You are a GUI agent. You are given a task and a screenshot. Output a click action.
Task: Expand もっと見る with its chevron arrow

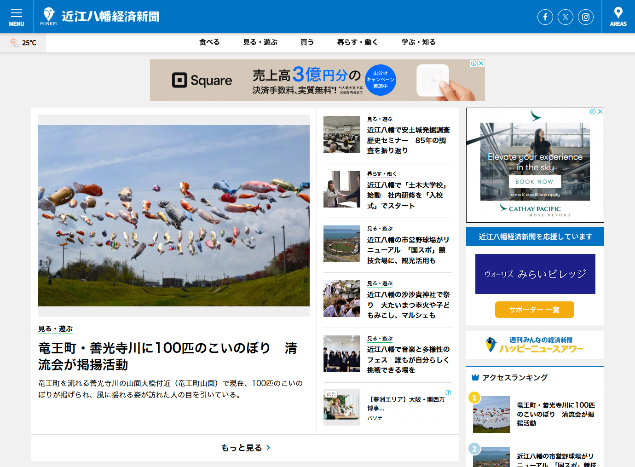(245, 448)
